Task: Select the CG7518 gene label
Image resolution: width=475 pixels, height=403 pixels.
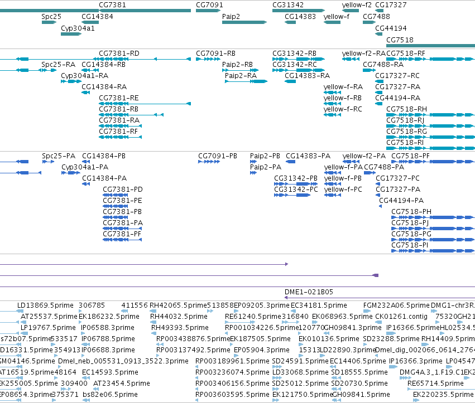Action: coord(400,40)
